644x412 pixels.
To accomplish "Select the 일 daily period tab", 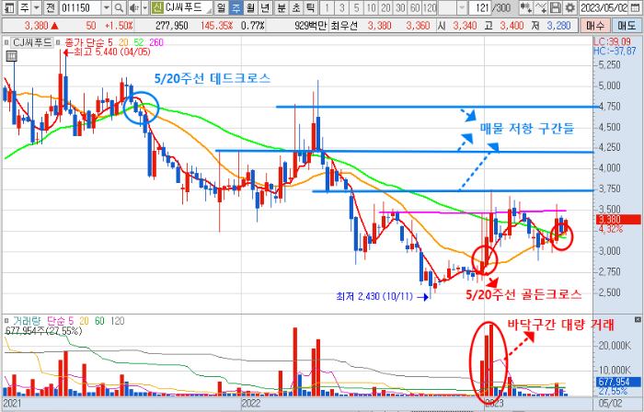I will (221, 7).
